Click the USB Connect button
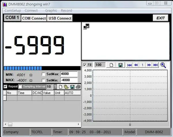The image size is (173, 137). tap(60, 18)
